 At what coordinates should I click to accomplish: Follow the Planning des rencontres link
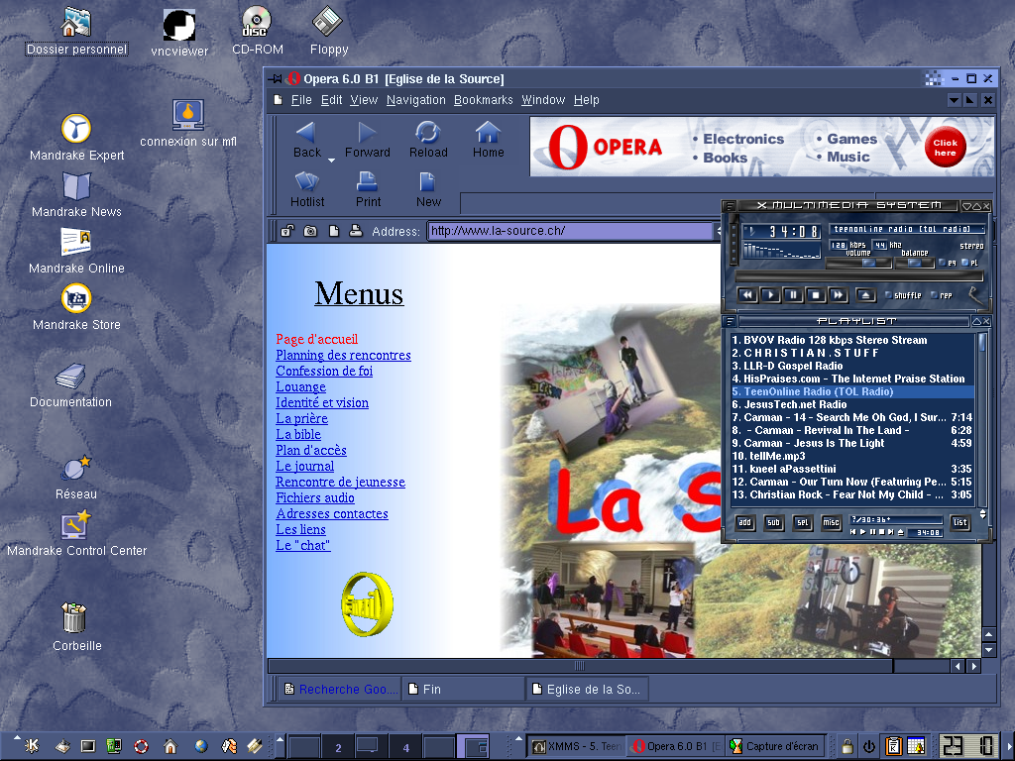pos(343,356)
